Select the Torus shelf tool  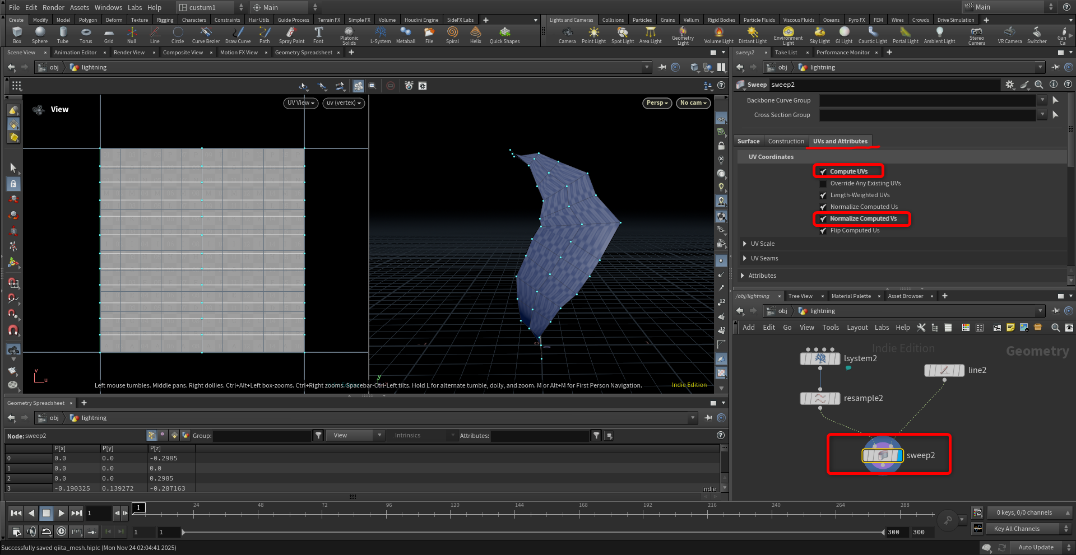click(x=86, y=35)
